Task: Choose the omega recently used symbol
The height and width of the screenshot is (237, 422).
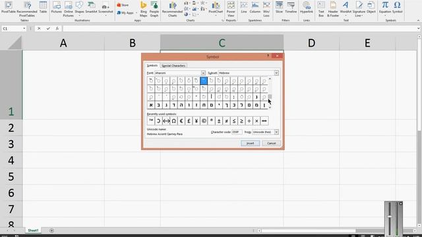Action: (x=173, y=121)
